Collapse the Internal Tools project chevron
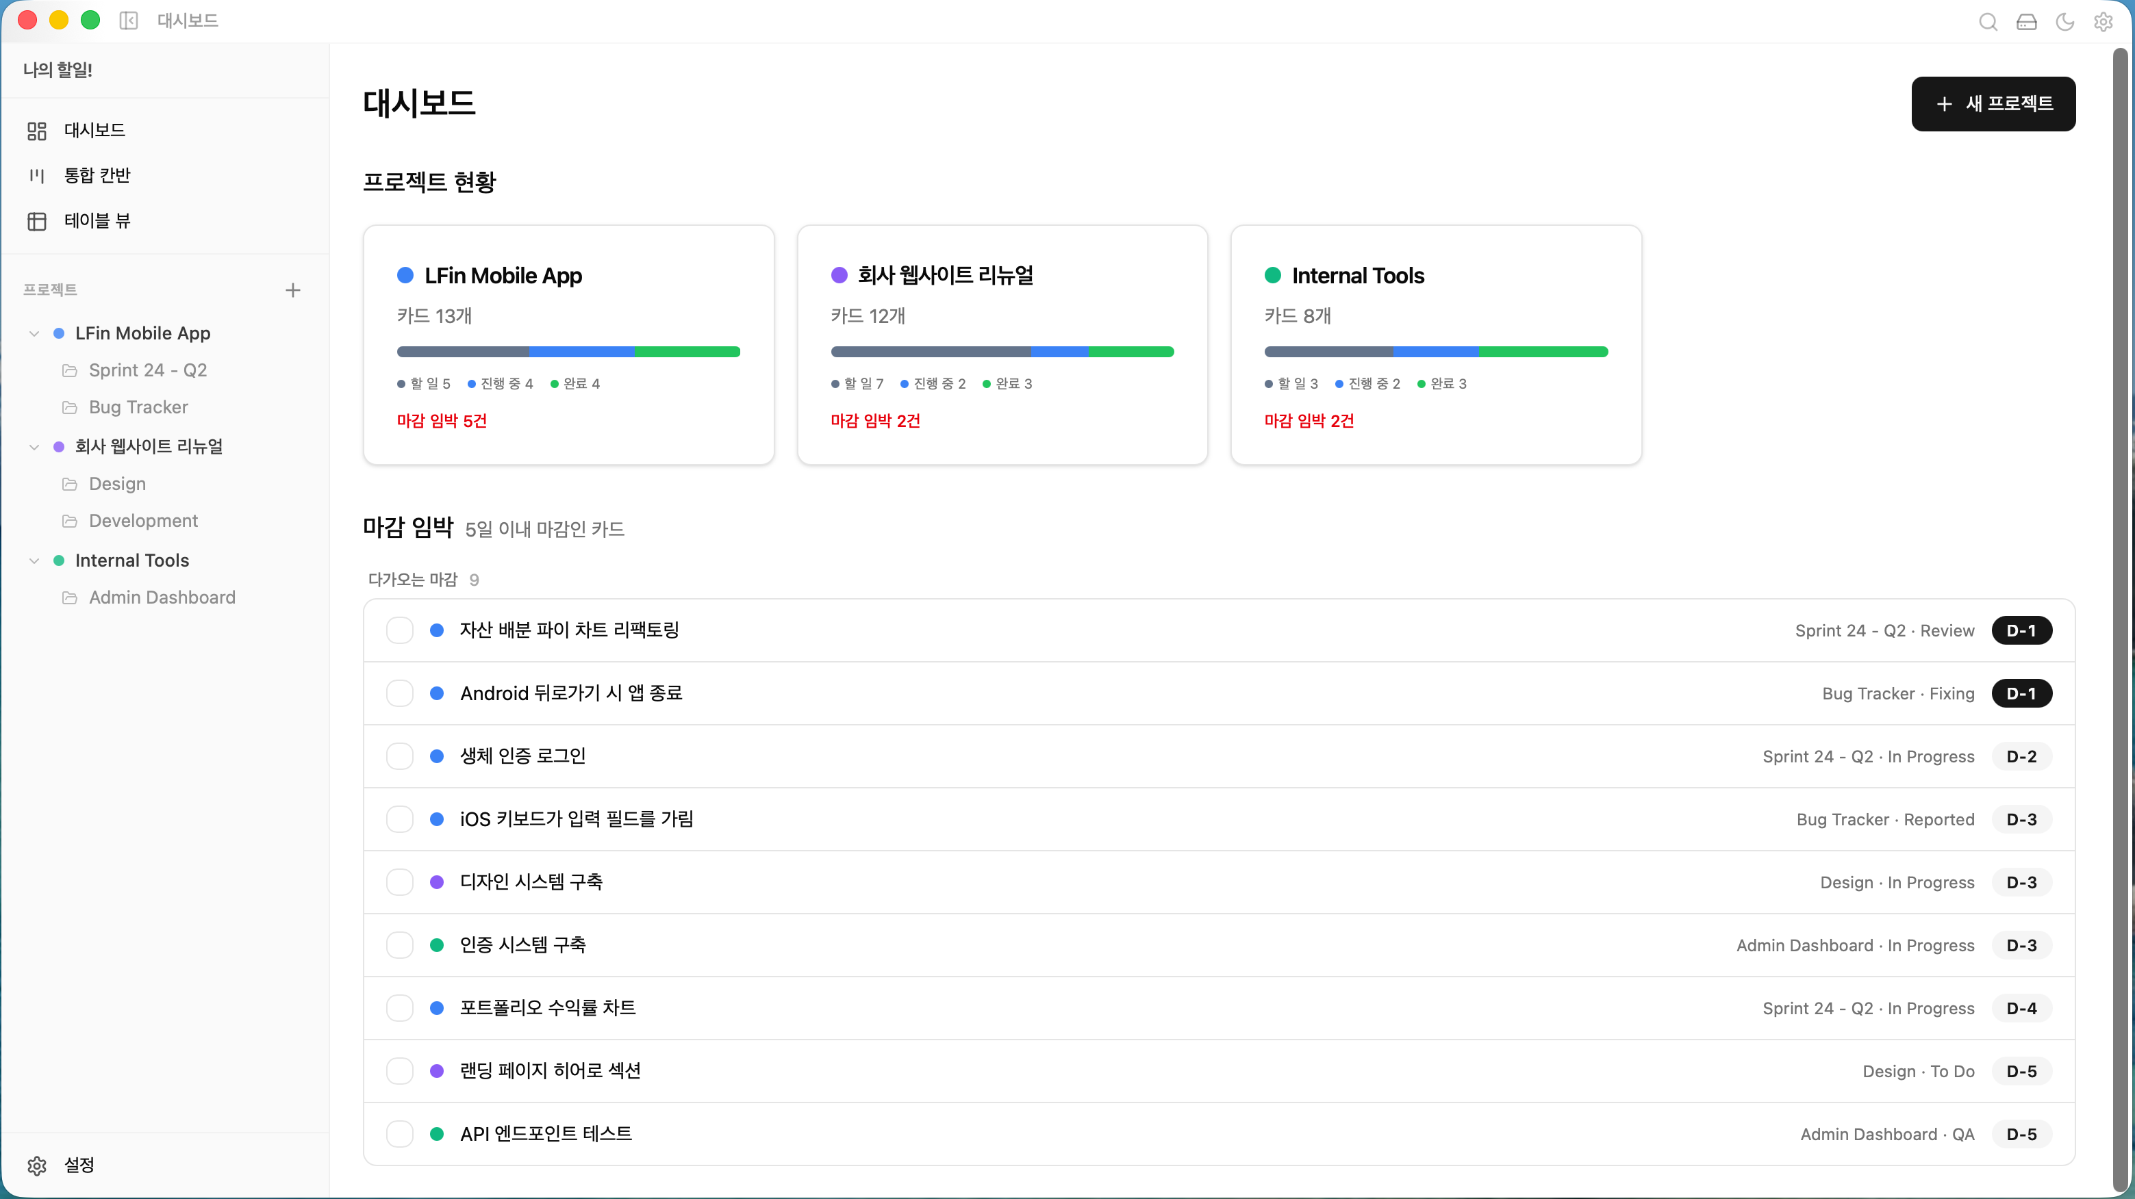Screen dimensions: 2135x1199 tap(34, 561)
